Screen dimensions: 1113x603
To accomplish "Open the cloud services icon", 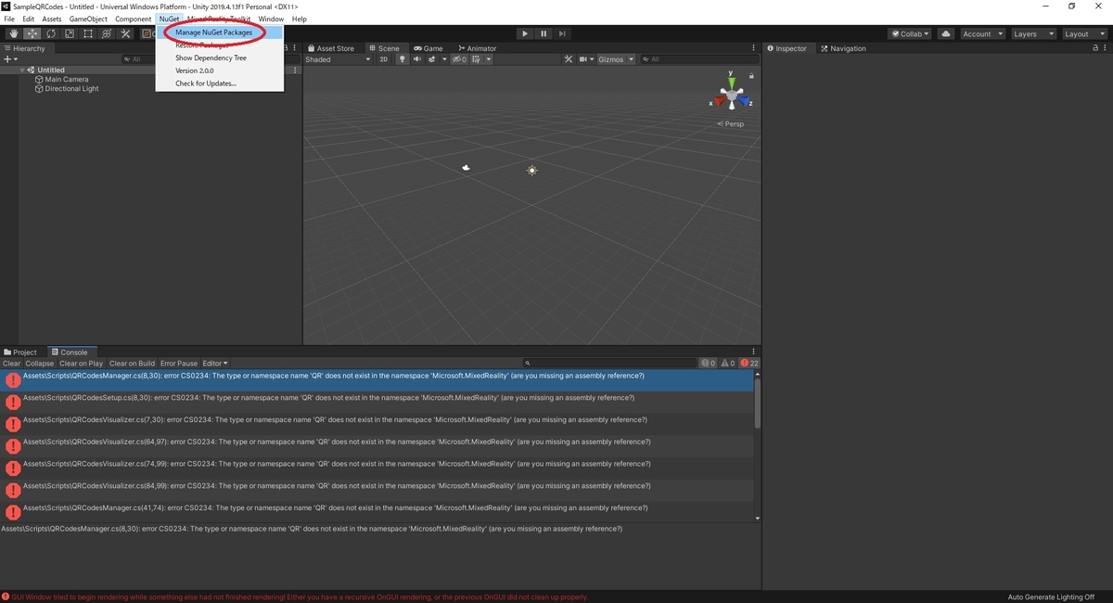I will pyautogui.click(x=945, y=33).
